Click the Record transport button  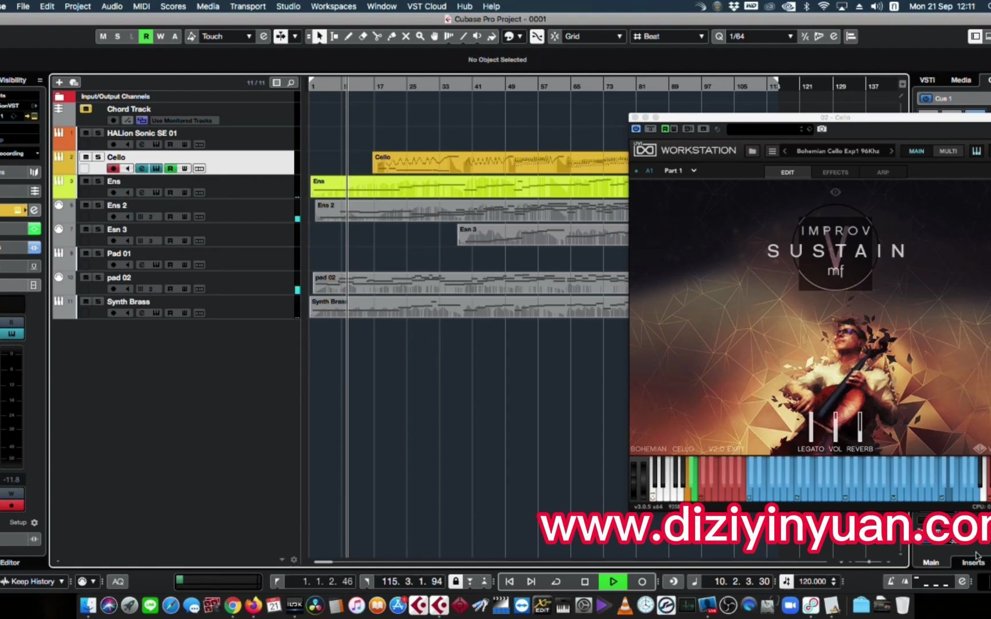(642, 581)
